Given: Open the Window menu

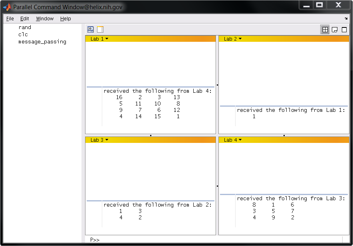Looking at the screenshot, I should 44,18.
